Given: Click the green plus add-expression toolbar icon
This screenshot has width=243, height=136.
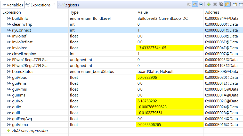Looking at the screenshot, I should point(209,4).
